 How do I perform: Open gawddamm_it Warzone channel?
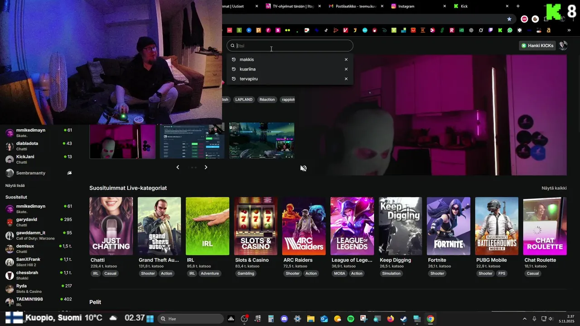click(x=39, y=235)
